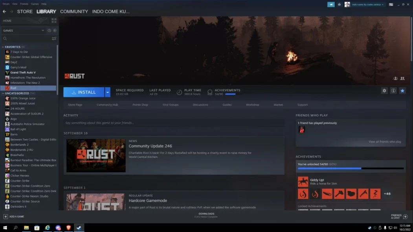This screenshot has width=413, height=232.
Task: Open notifications icon in title bar
Action: tap(339, 4)
